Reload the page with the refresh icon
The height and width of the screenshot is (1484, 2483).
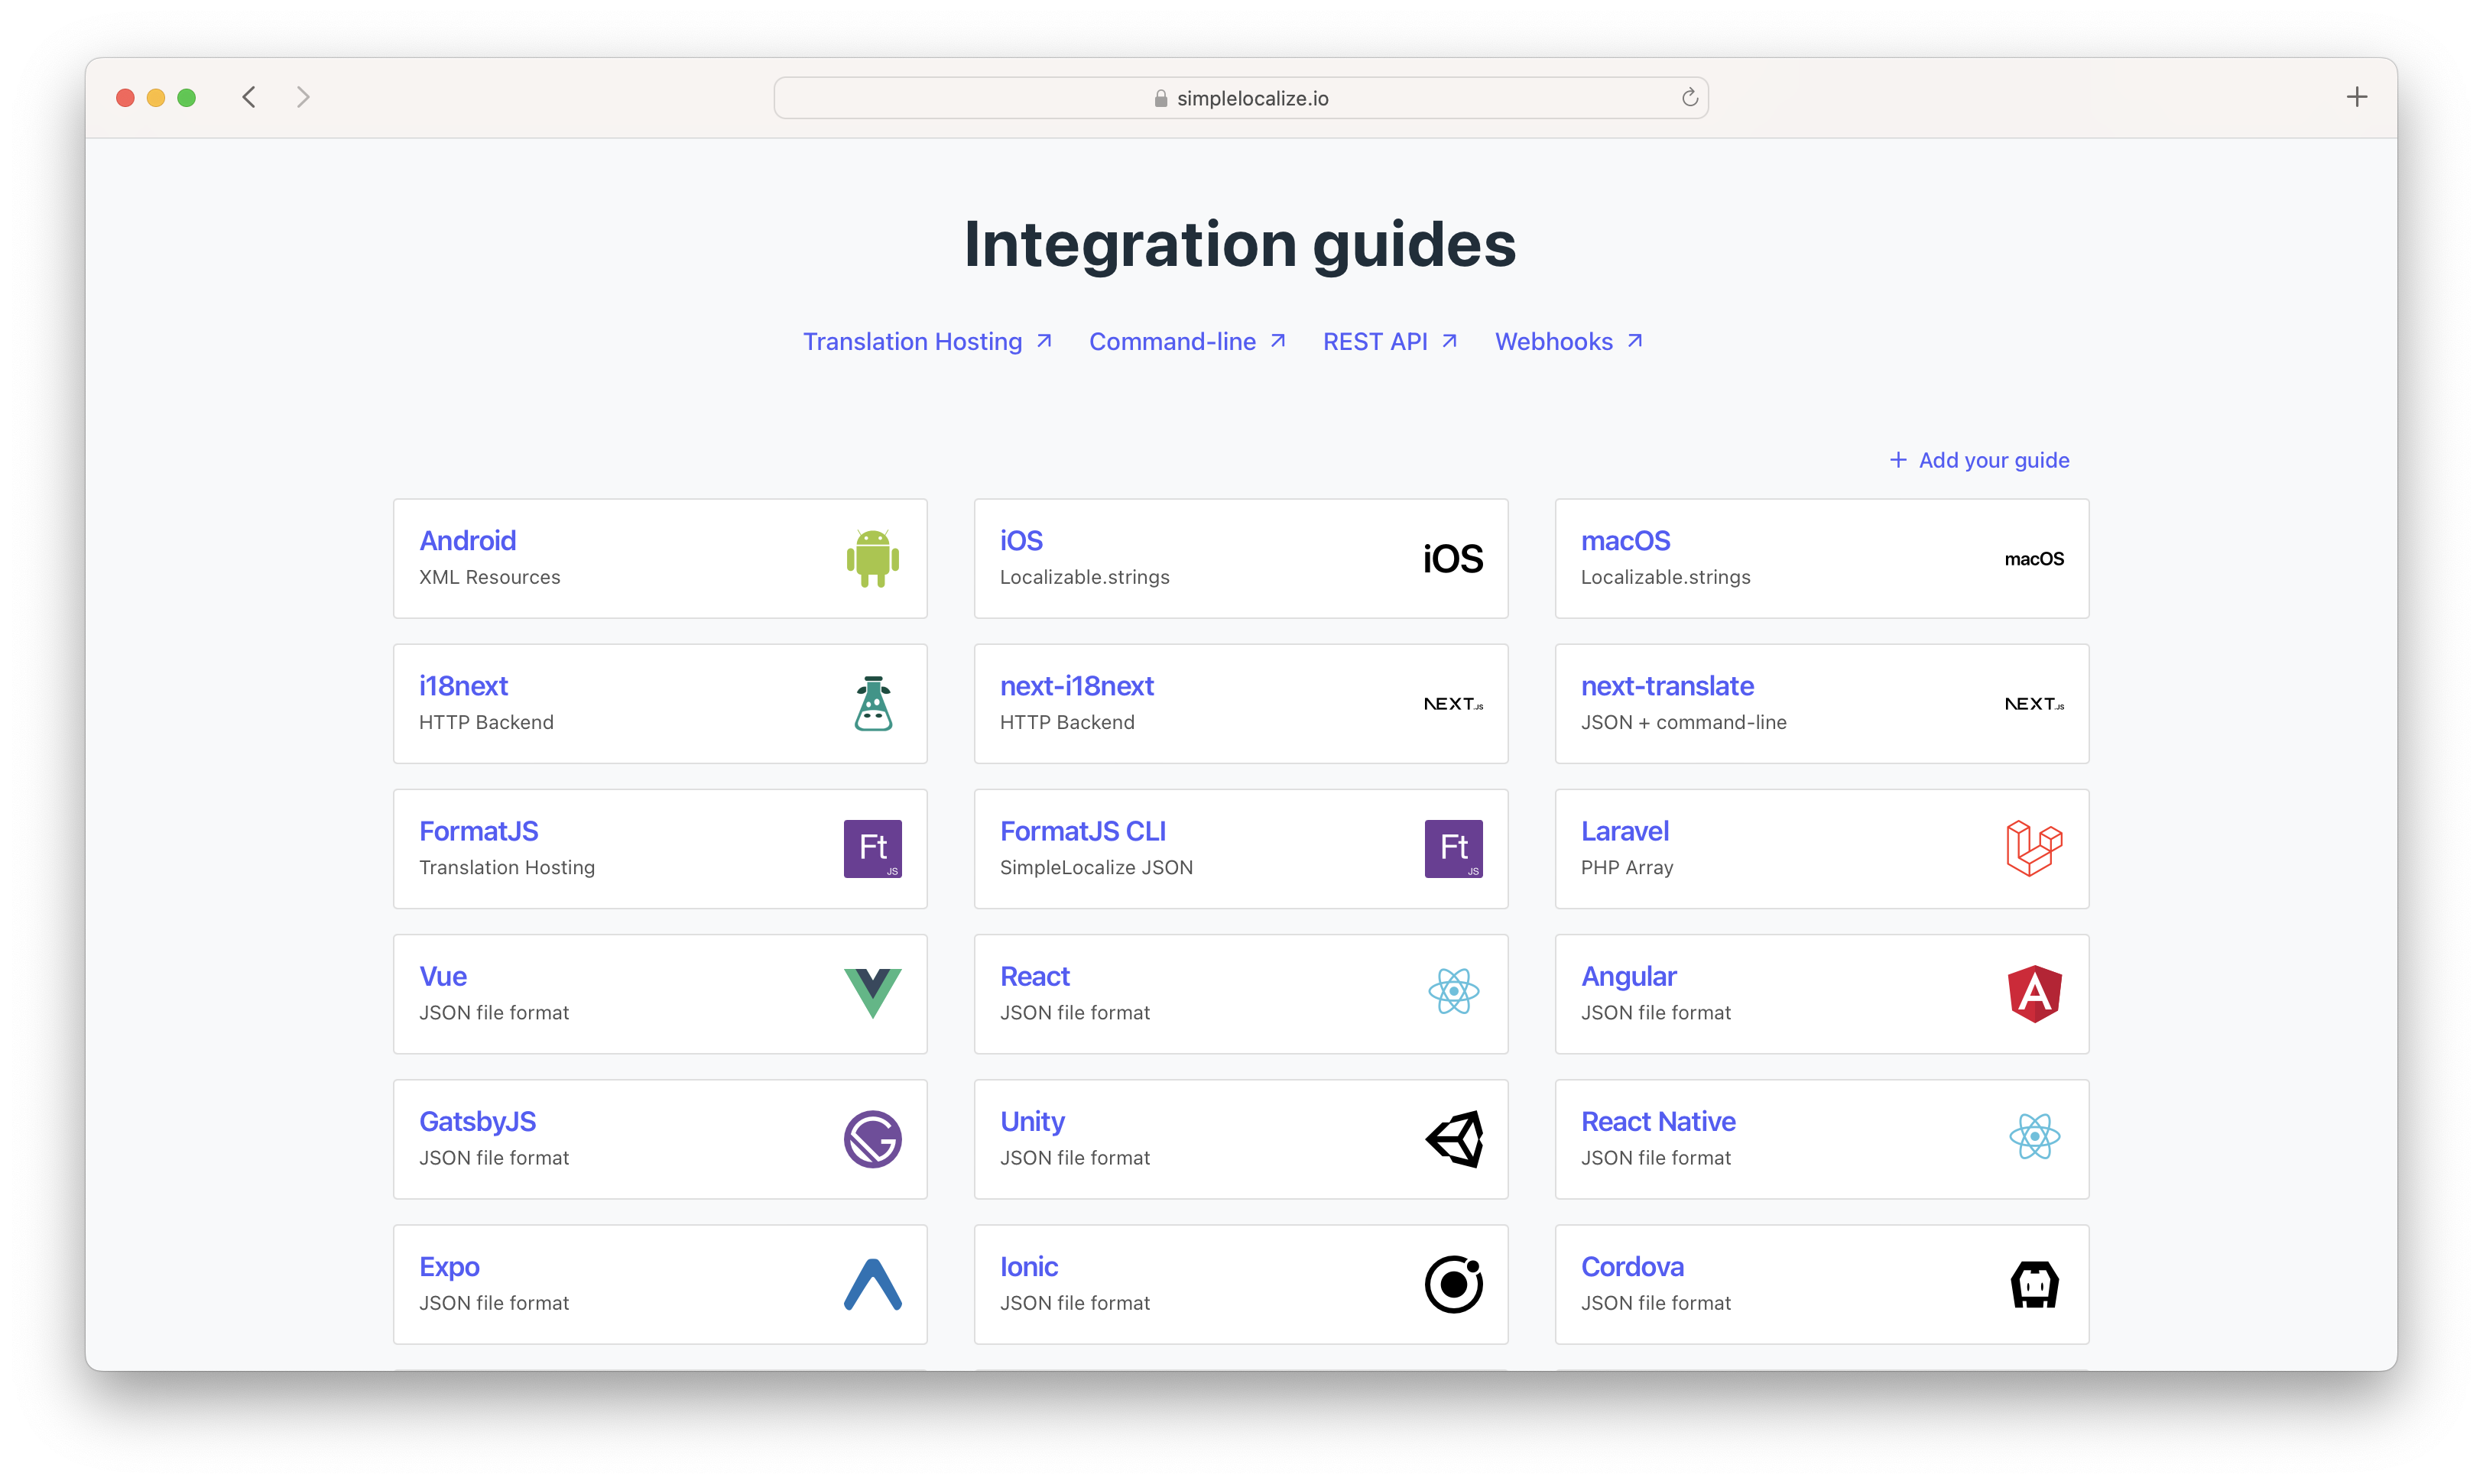pos(1689,97)
